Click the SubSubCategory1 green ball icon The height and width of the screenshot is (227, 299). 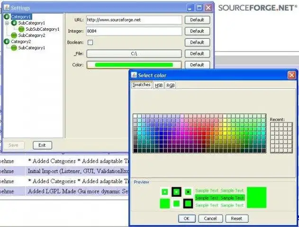pyautogui.click(x=21, y=29)
